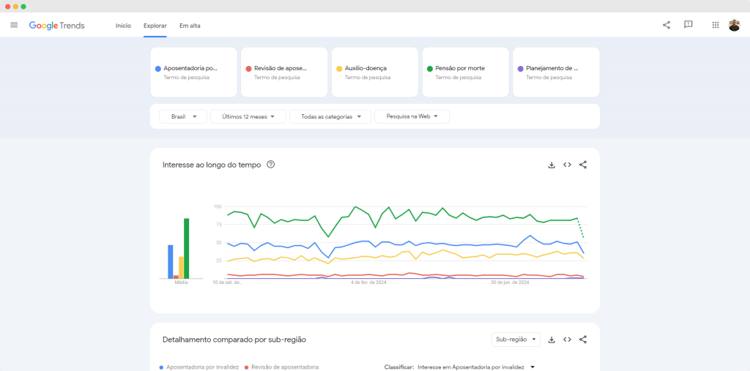Edit the Pensão por morte search term card
Viewport: 750px width, 371px height.
[465, 72]
